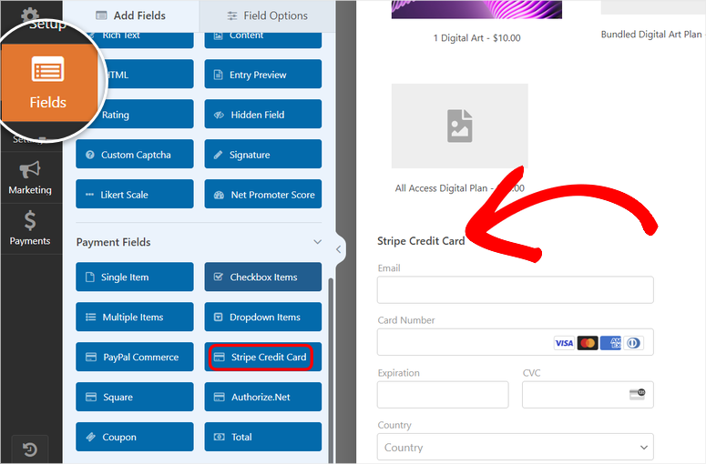
Task: Add a Hidden Field
Action: [x=263, y=115]
